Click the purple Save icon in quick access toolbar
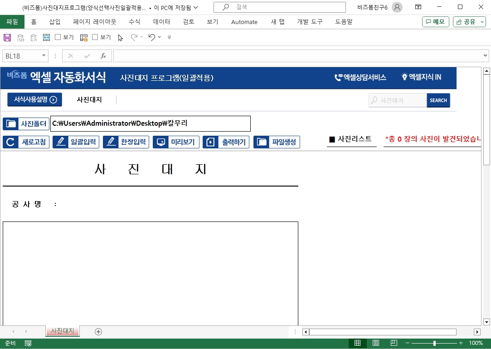Viewport: 491px width, 349px height. click(x=7, y=38)
